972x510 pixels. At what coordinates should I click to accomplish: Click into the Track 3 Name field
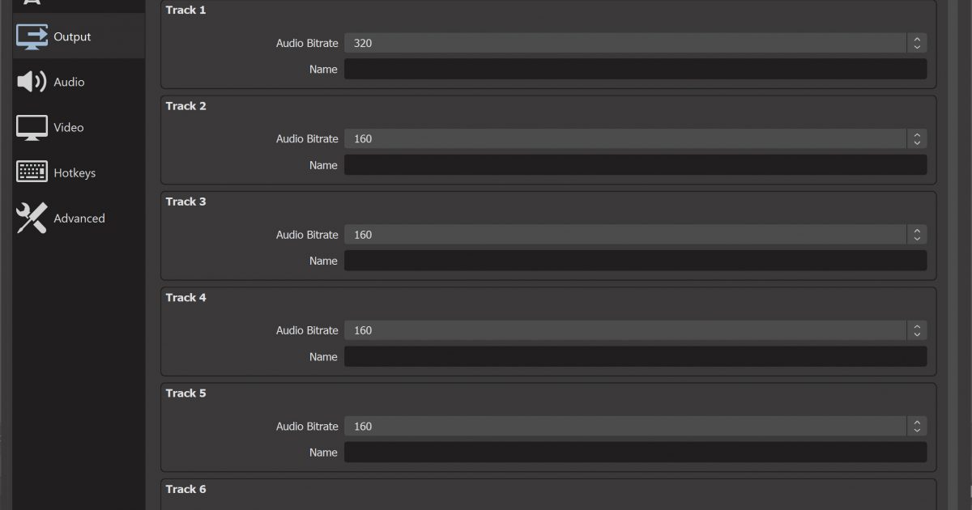635,261
